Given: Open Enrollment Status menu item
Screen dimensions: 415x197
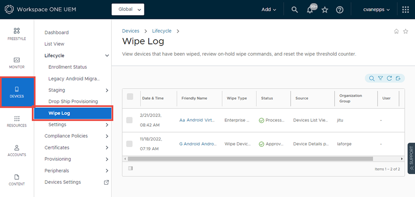Looking at the screenshot, I should pos(67,67).
